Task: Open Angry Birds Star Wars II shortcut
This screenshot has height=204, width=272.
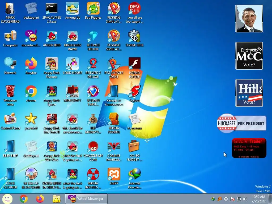Action: tap(52, 123)
